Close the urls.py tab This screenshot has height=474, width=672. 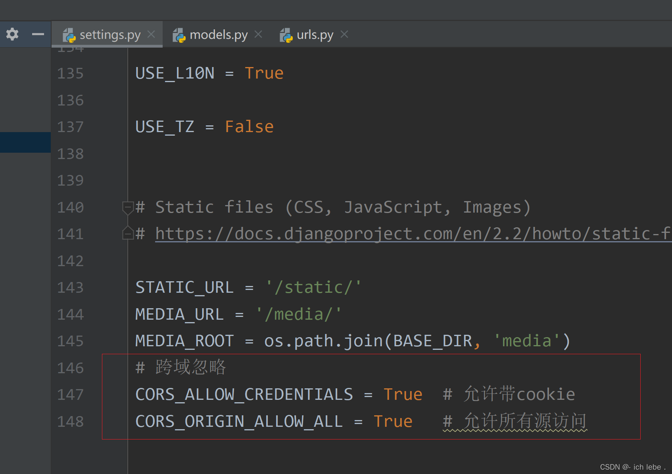(x=344, y=35)
